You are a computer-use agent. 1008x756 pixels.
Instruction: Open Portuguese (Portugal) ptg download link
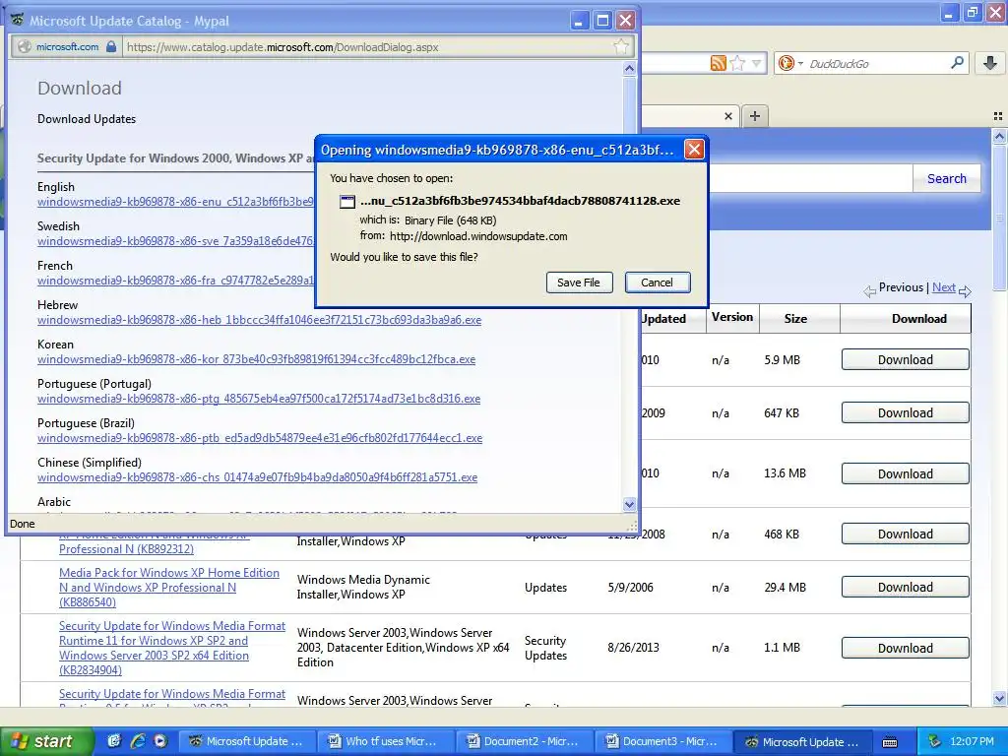(259, 399)
